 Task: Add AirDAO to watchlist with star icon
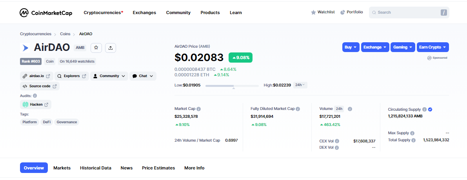click(x=96, y=47)
